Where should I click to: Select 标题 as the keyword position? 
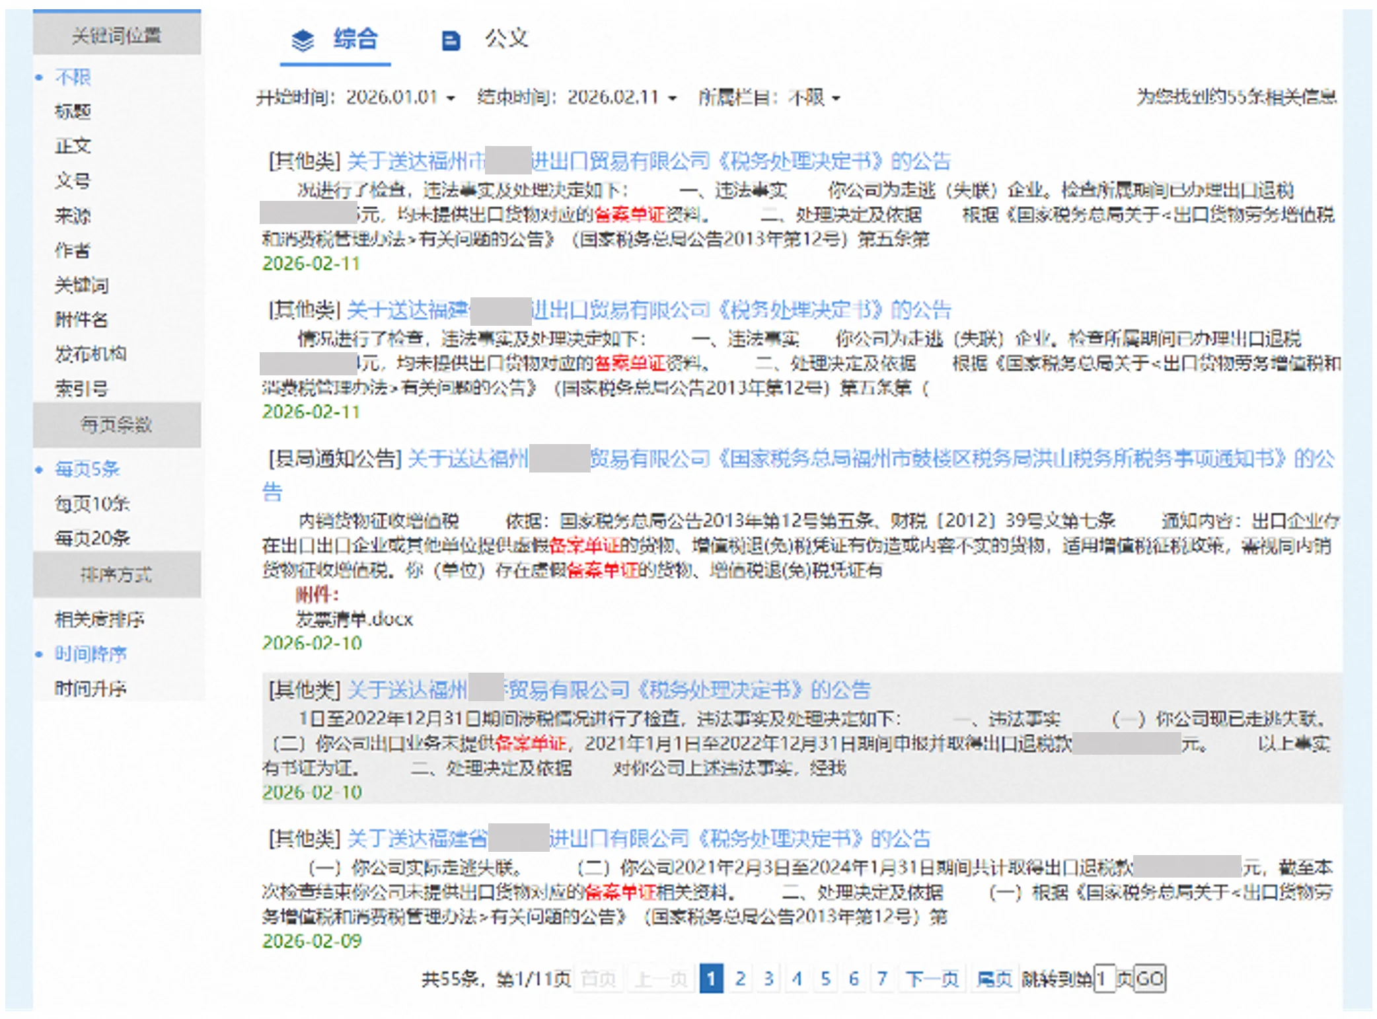73,112
